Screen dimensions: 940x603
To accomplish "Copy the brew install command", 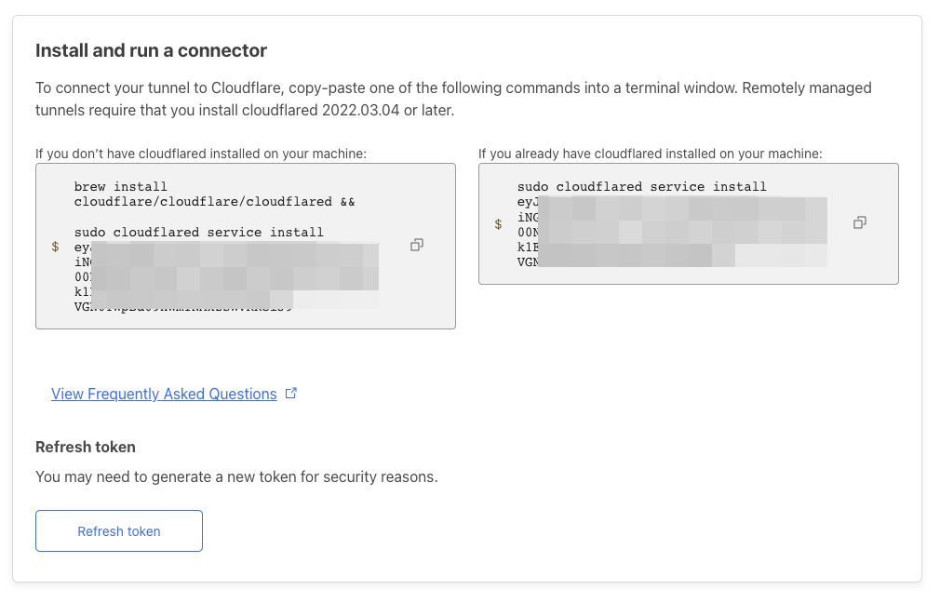I will point(417,245).
